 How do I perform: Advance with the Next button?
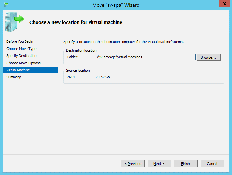click(159, 164)
